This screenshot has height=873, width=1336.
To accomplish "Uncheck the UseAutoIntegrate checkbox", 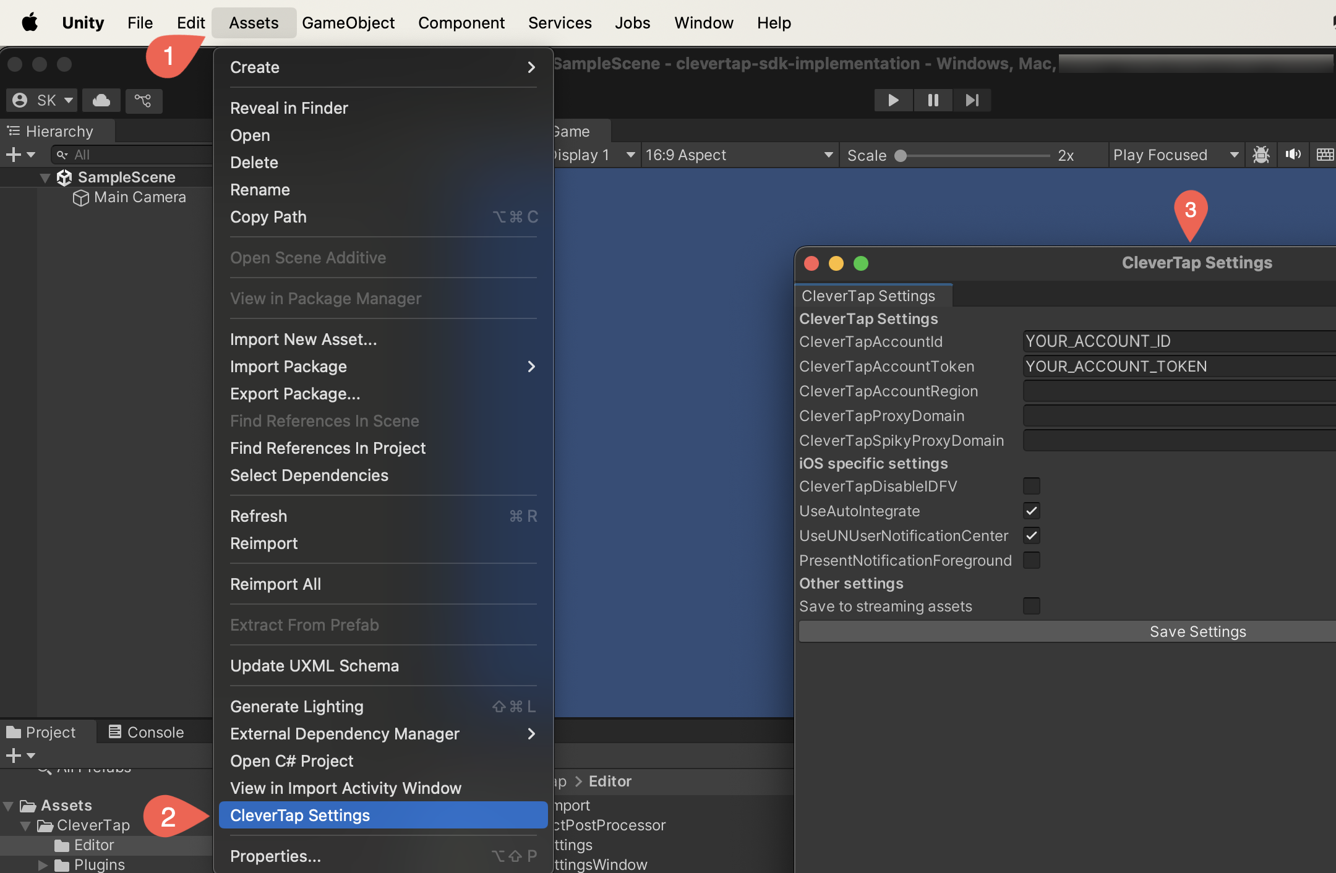I will [1032, 511].
